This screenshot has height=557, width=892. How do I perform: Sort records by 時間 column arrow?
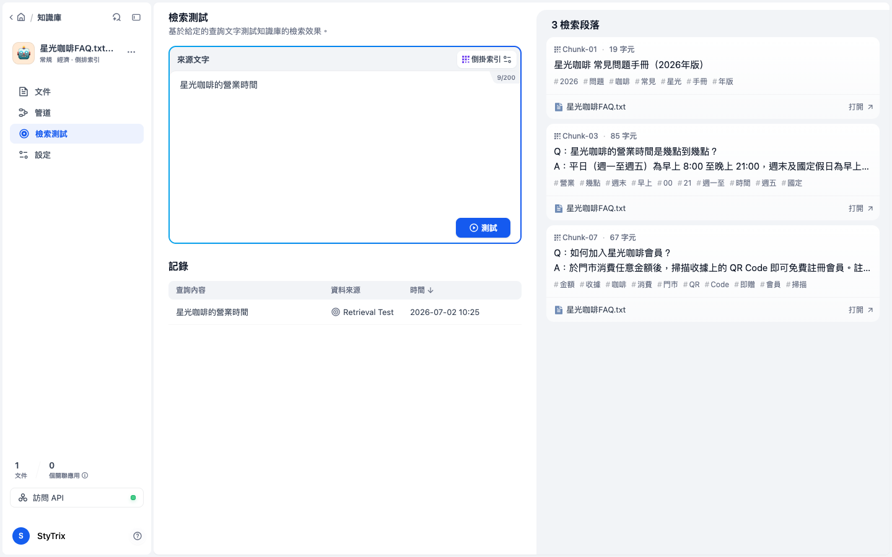click(431, 290)
